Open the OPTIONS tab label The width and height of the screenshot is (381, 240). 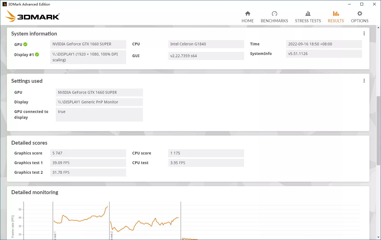click(360, 21)
